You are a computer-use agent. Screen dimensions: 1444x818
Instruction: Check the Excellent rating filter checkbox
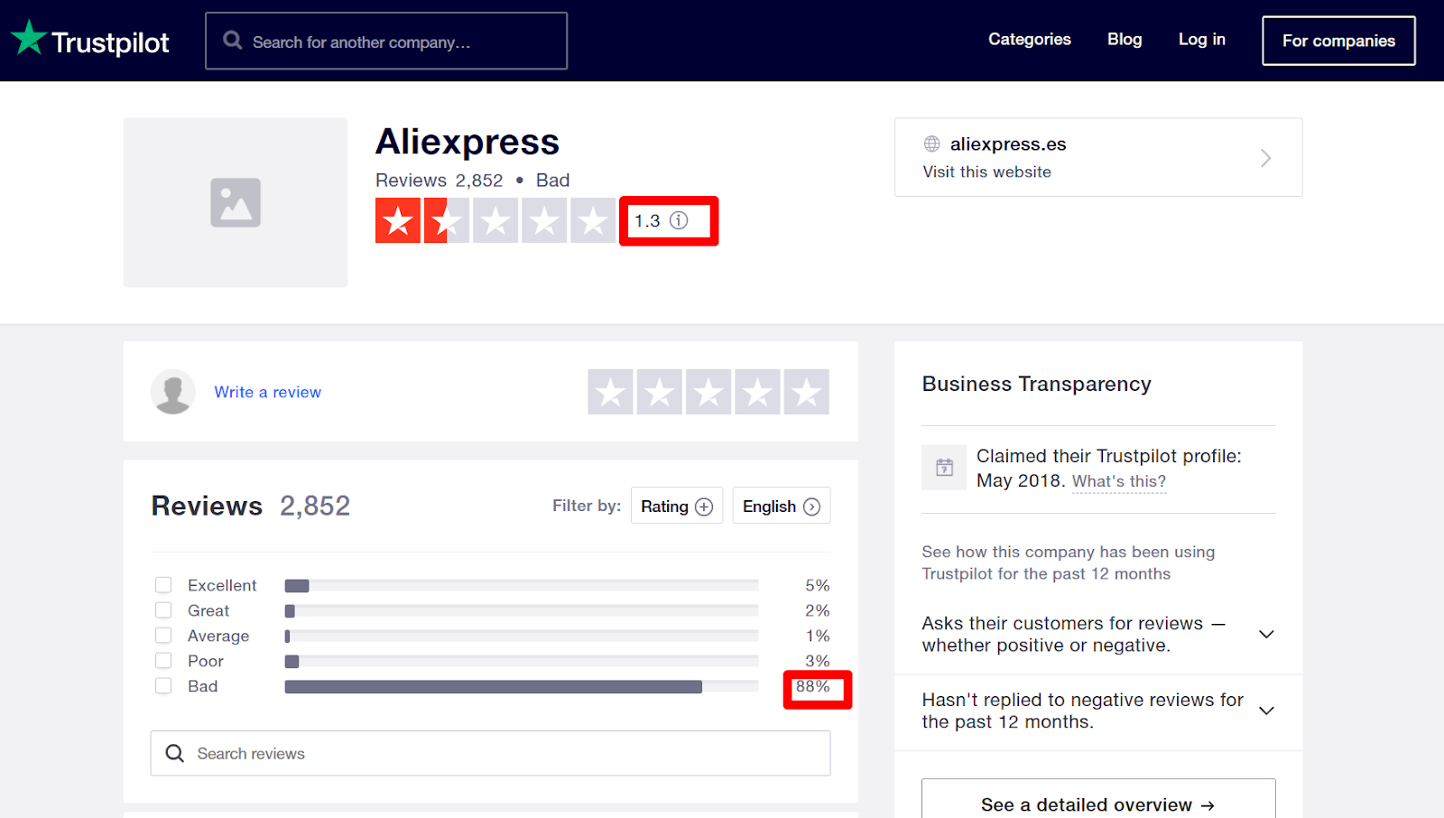point(163,585)
